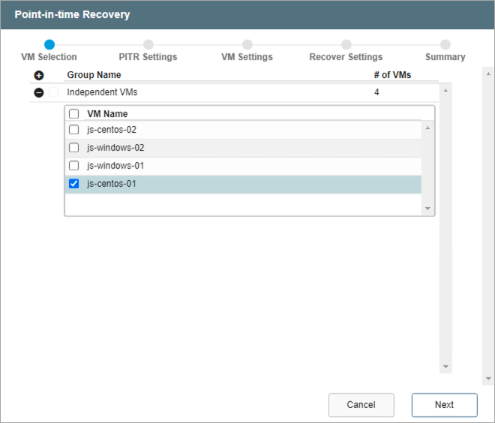495x423 pixels.
Task: Click the VM Settings step circle
Action: point(247,45)
